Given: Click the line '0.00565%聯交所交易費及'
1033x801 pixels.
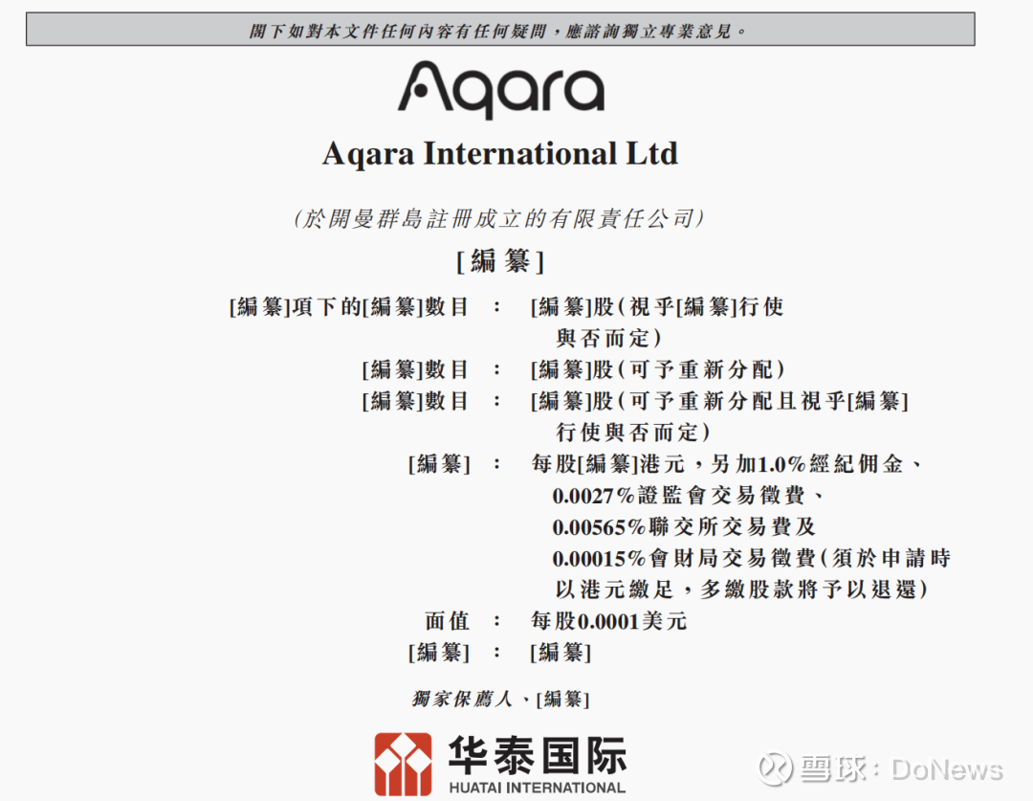Looking at the screenshot, I should coord(684,526).
